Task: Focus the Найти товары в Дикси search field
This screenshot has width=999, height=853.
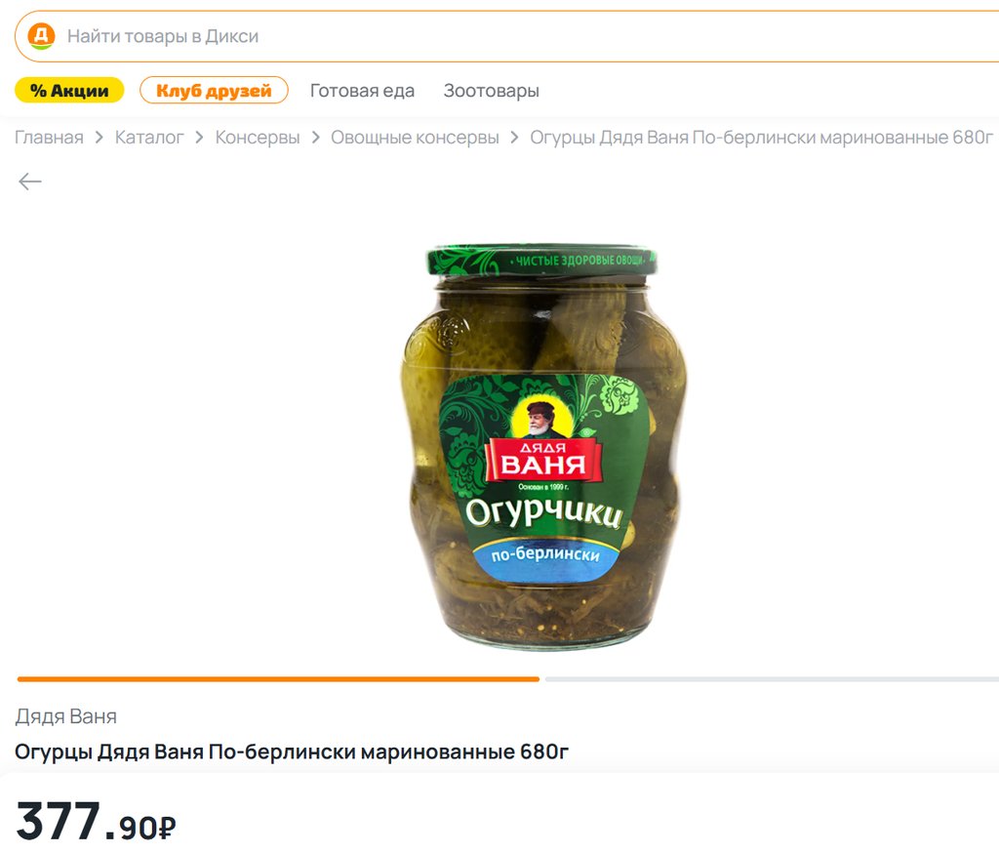Action: point(507,36)
